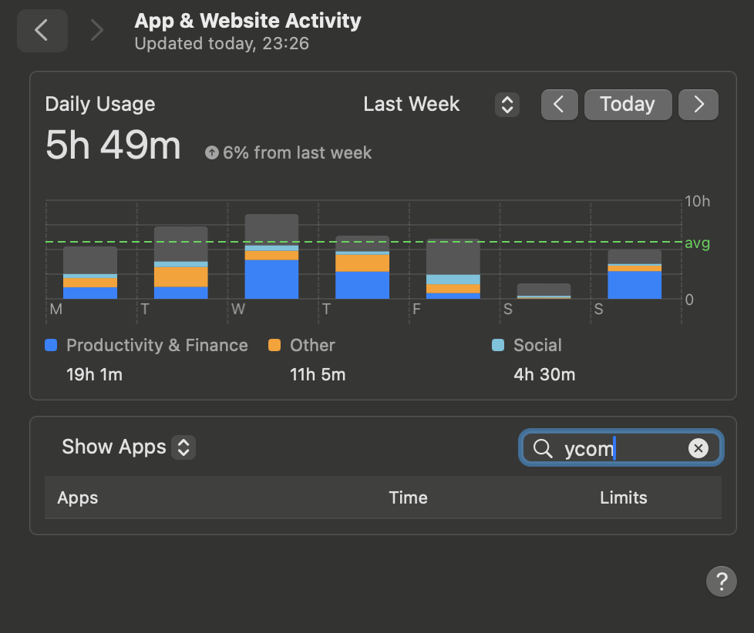Click the forward navigation chevron

tap(96, 31)
